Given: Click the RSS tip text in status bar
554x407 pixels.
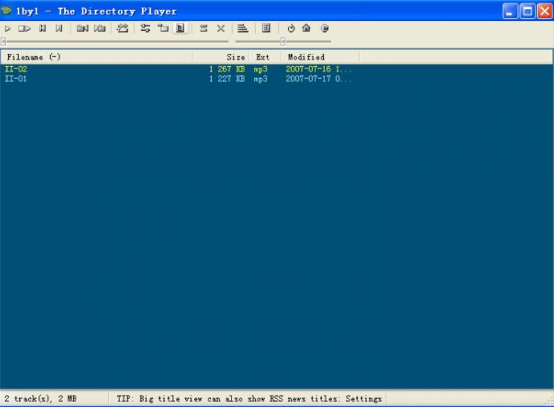Looking at the screenshot, I should pyautogui.click(x=249, y=399).
